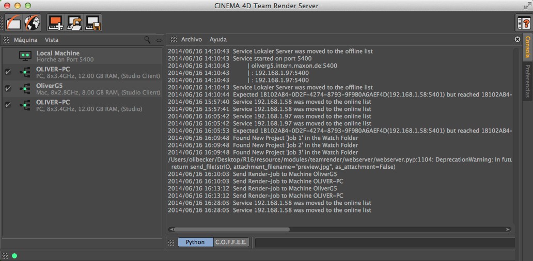Click the 'return send_file(strIO...' log line
Screen dimensions: 533x261
click(283, 167)
